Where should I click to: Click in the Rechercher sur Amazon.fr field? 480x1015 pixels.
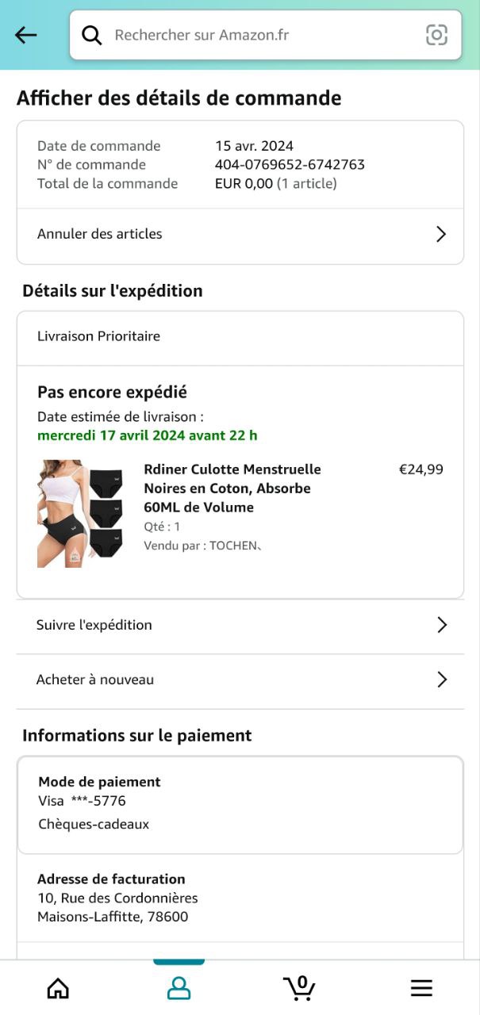[x=262, y=35]
